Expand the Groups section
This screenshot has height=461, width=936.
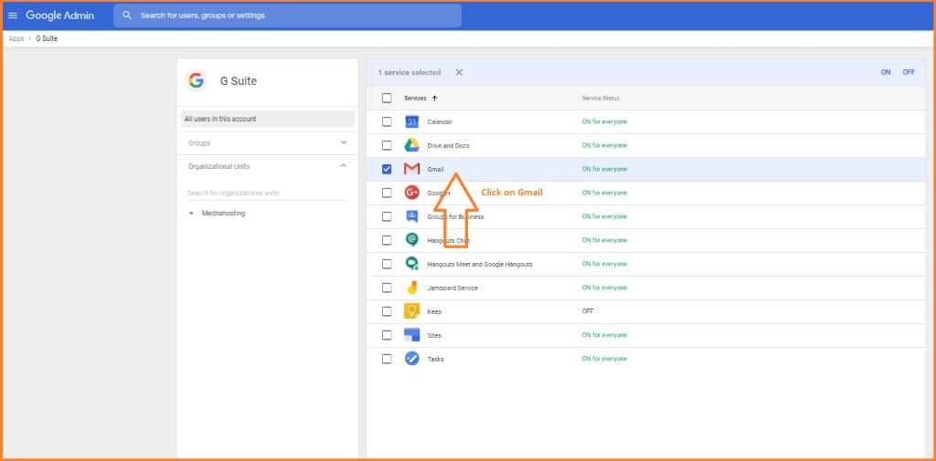point(344,143)
